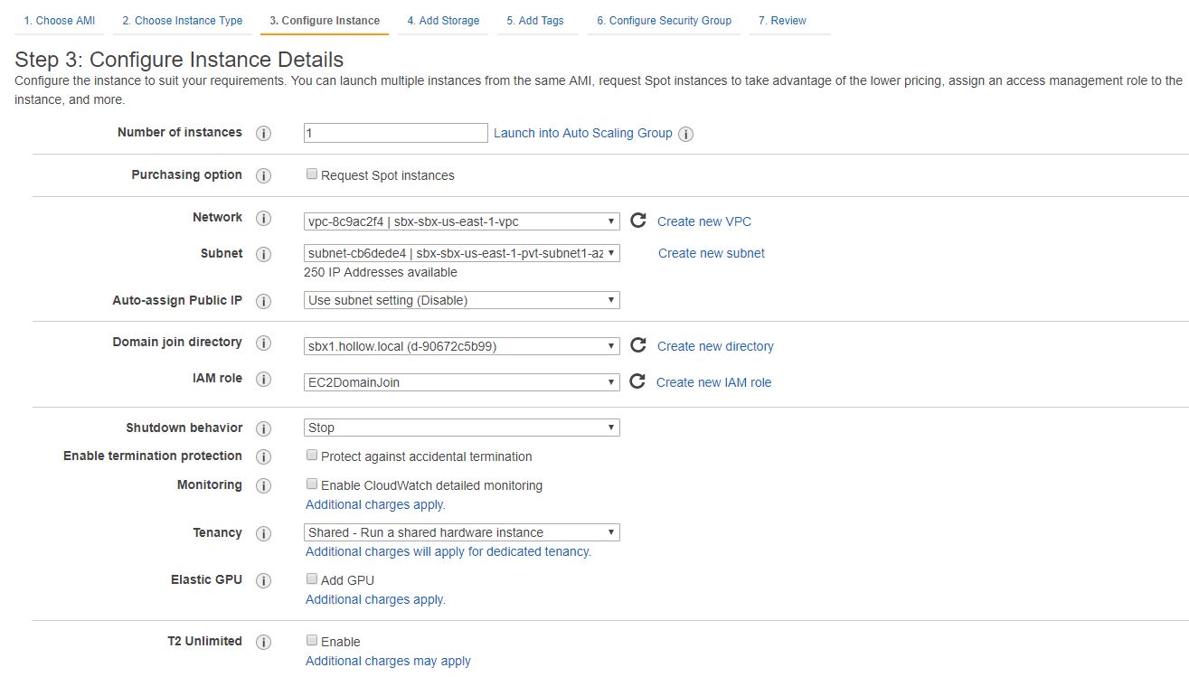Open the Network VPC dropdown
Screen dimensions: 1189x677
pyautogui.click(x=462, y=221)
